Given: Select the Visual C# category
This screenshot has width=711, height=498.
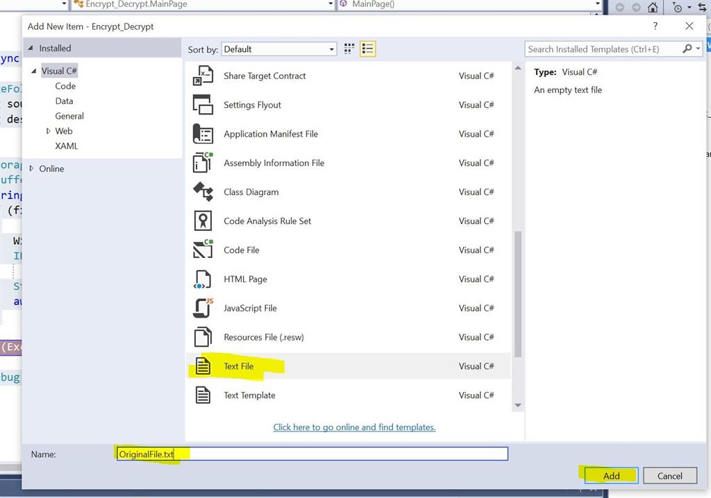Looking at the screenshot, I should [x=59, y=71].
